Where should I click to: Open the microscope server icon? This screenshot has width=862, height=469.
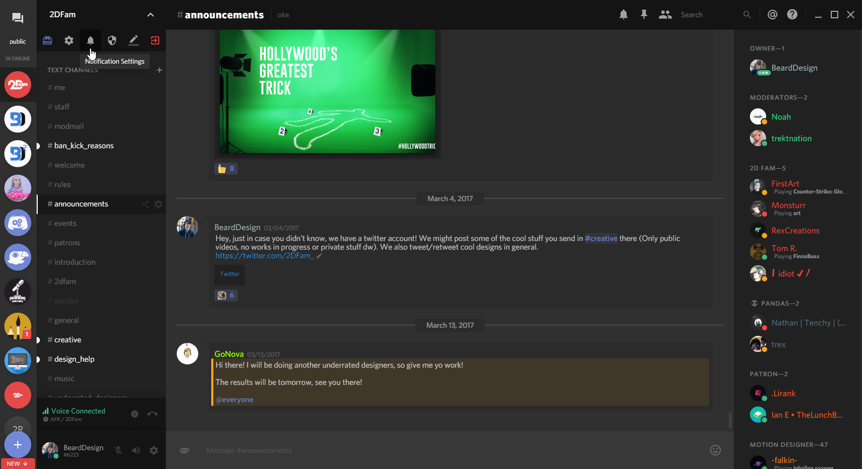tap(18, 292)
